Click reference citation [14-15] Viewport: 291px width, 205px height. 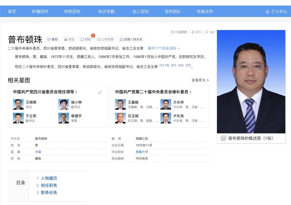point(164,65)
